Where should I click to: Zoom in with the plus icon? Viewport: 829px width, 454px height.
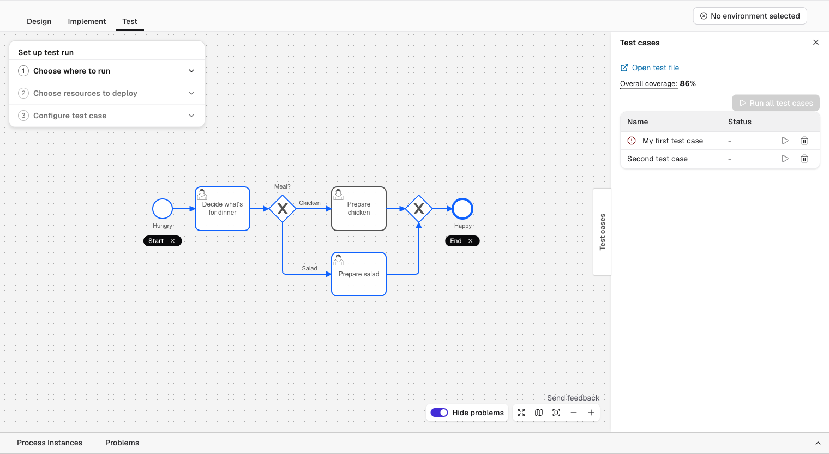pos(591,413)
